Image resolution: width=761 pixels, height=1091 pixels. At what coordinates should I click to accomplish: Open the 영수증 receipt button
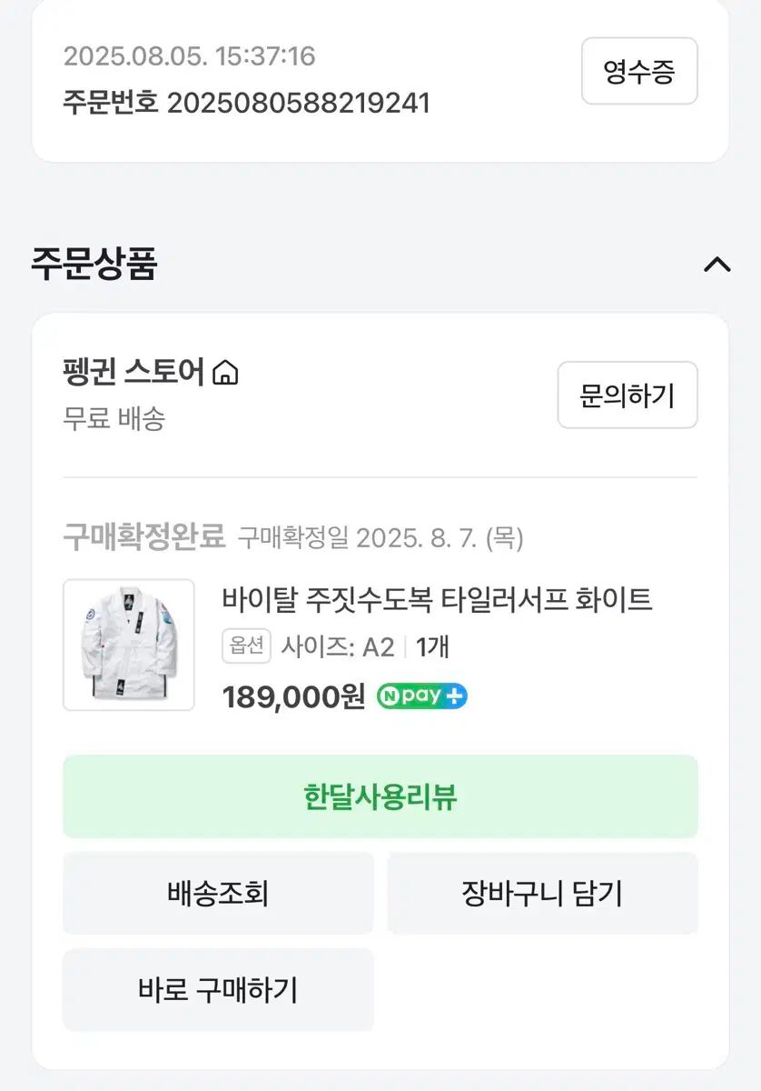point(639,72)
